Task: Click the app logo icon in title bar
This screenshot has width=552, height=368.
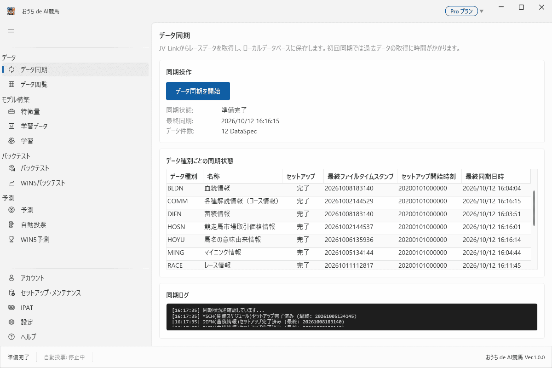Action: 11,11
